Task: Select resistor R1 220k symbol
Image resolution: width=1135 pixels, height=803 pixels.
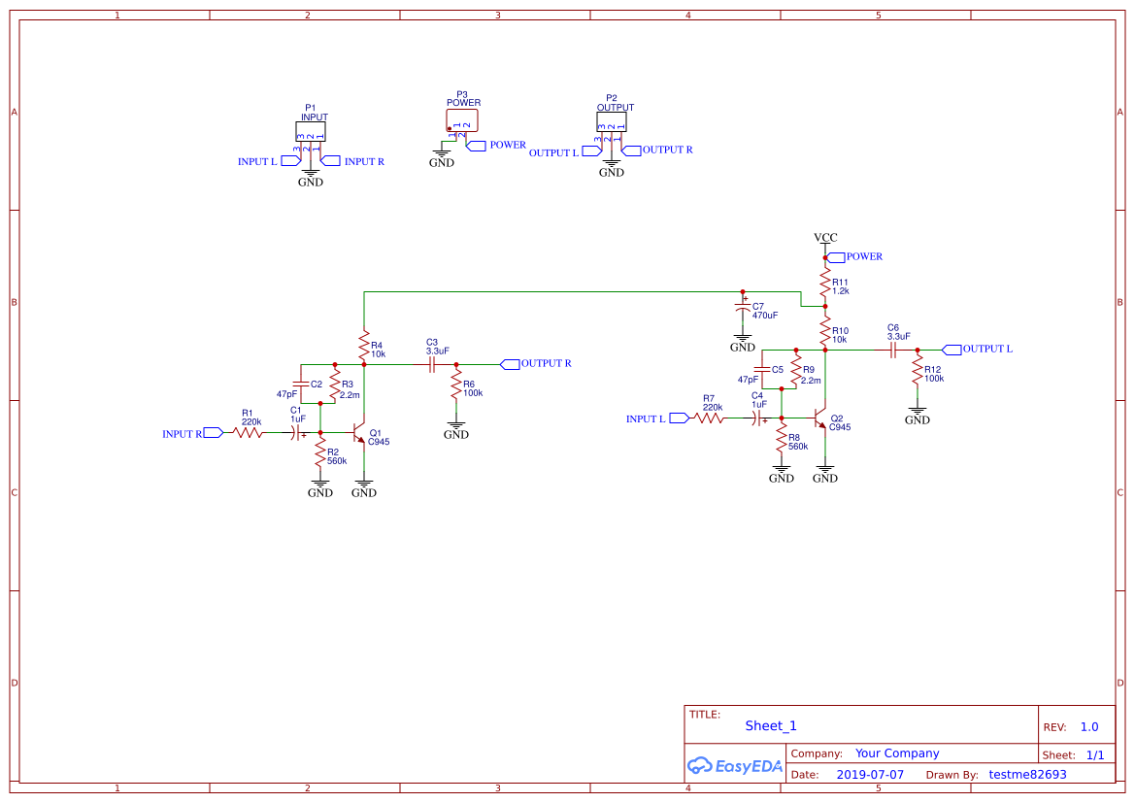Action: [x=248, y=433]
